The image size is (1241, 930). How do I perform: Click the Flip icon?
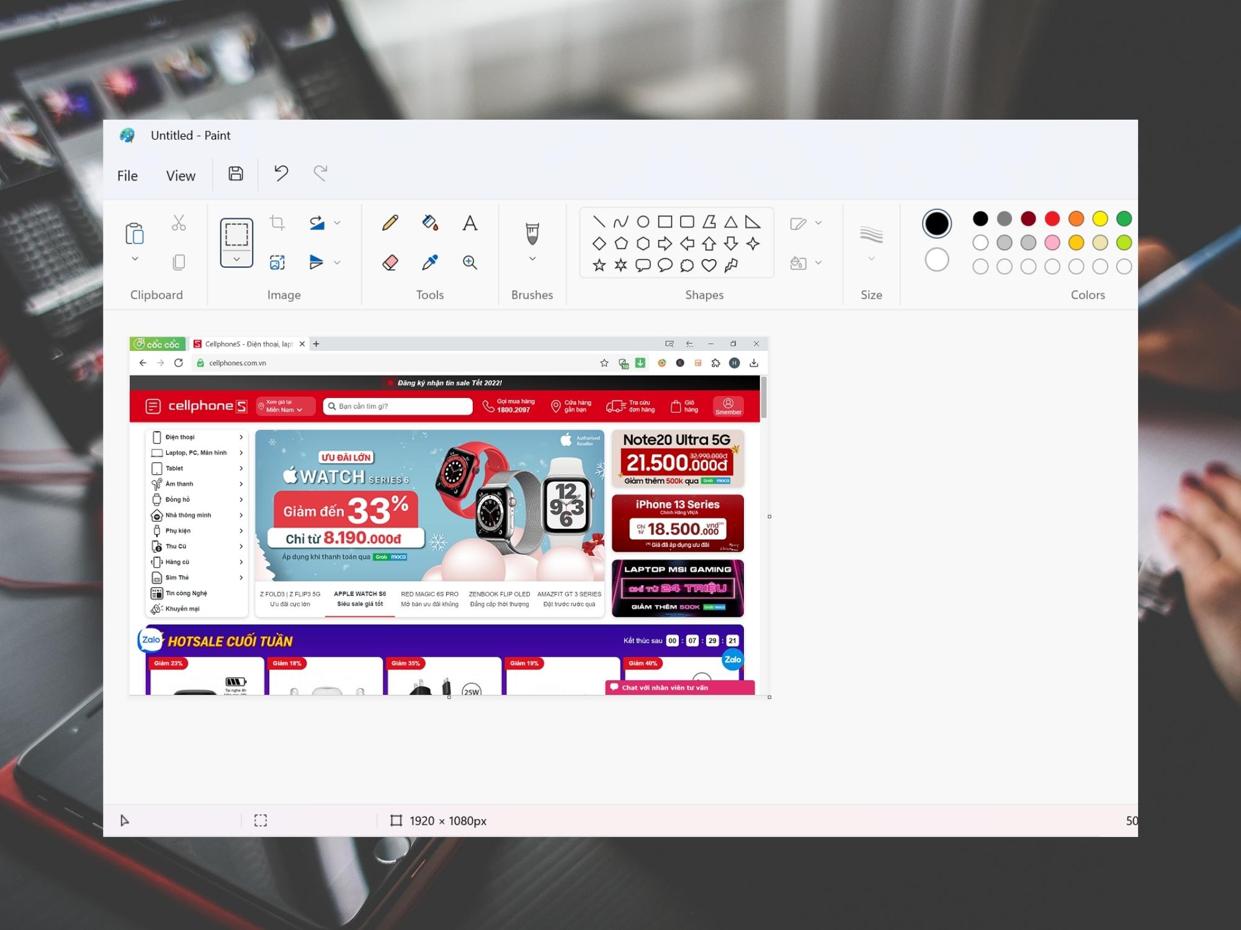click(x=316, y=262)
